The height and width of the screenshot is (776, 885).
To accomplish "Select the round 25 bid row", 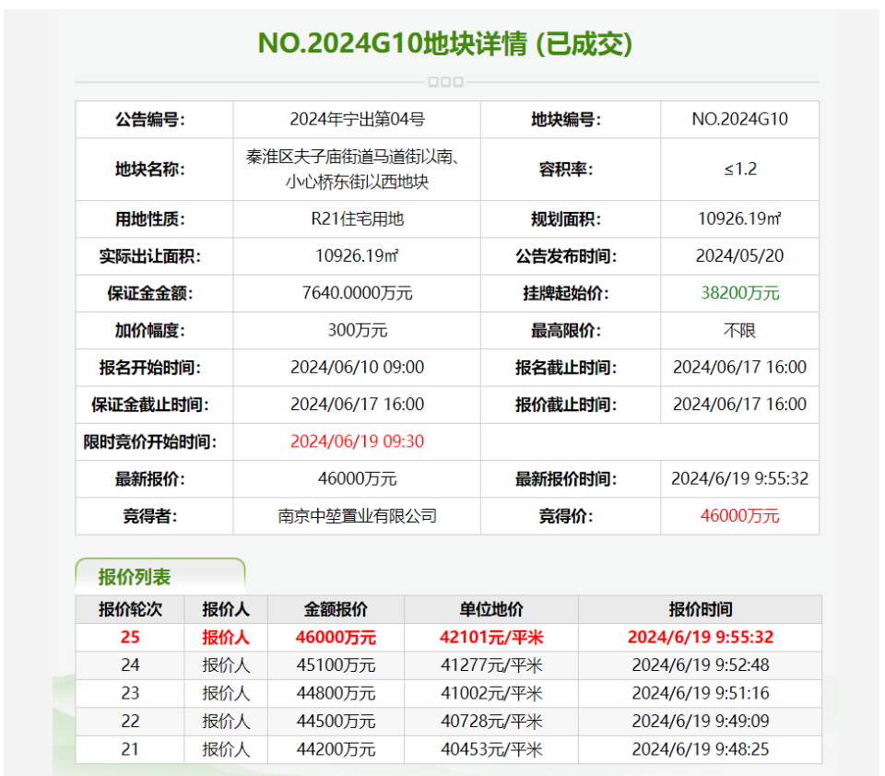I will coord(448,637).
